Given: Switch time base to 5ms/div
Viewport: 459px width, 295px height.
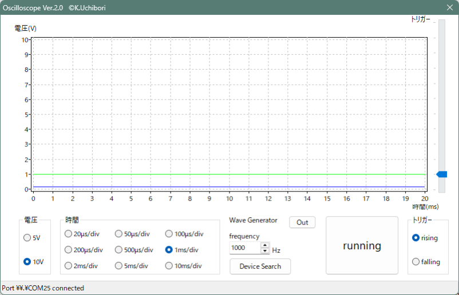Looking at the screenshot, I should point(118,265).
